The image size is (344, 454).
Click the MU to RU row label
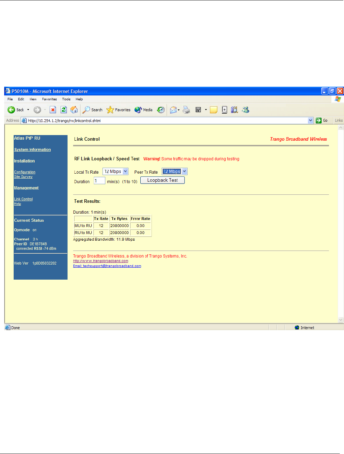click(83, 226)
